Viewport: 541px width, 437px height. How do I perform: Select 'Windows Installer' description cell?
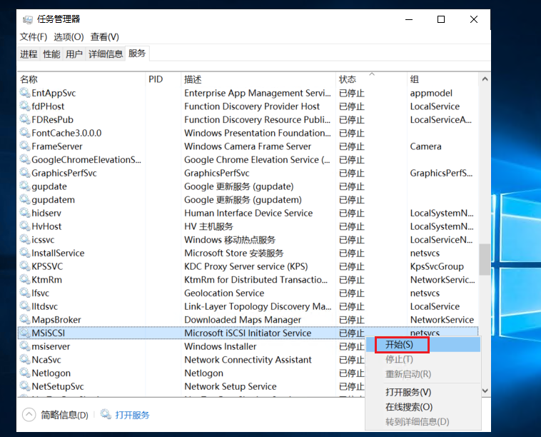pyautogui.click(x=221, y=346)
